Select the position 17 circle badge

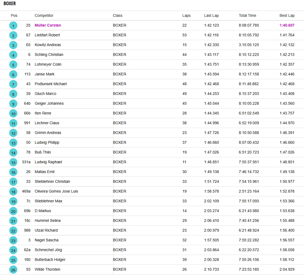(13, 182)
